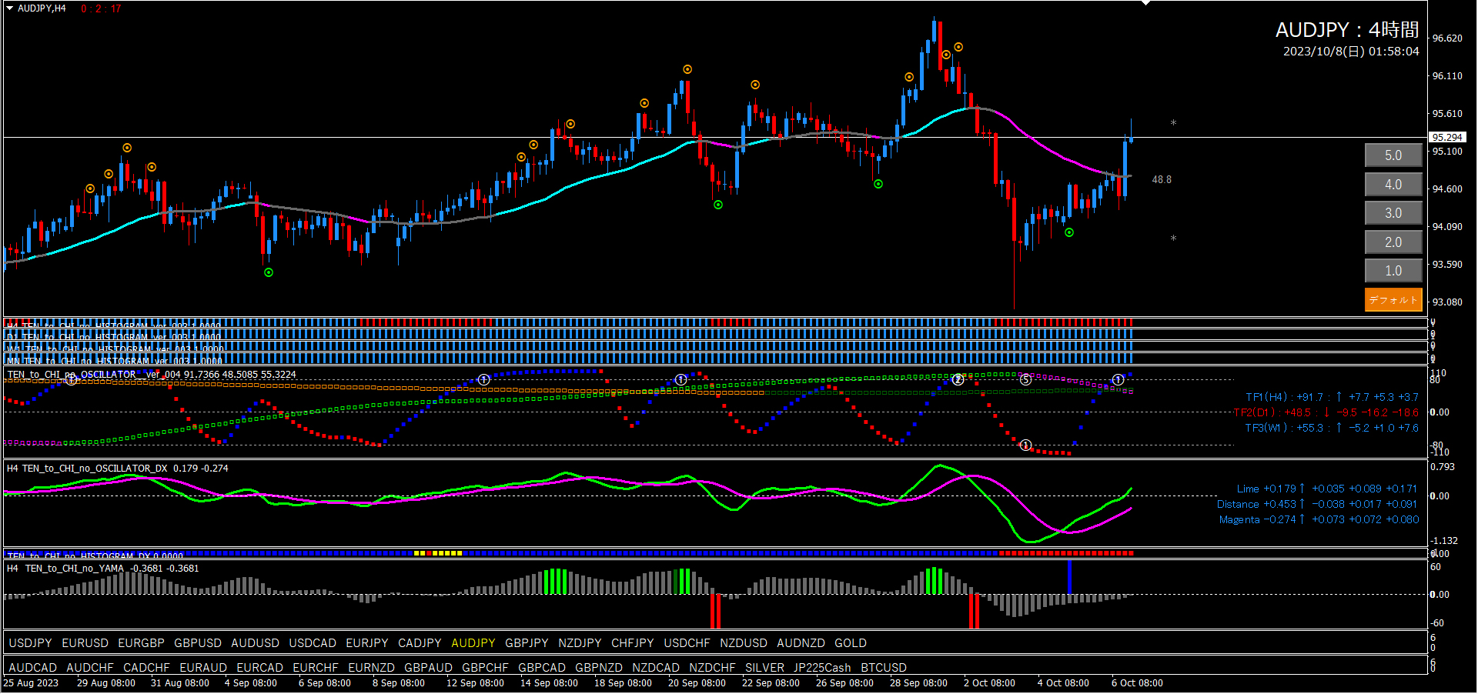Viewport: 1478px width, 694px height.
Task: Switch chart to AUDCAD
Action: 32,668
